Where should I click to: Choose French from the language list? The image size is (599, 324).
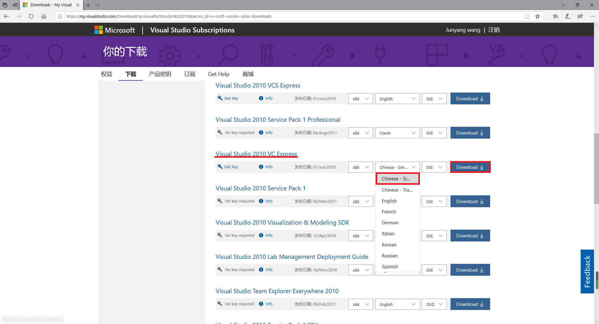pos(397,212)
